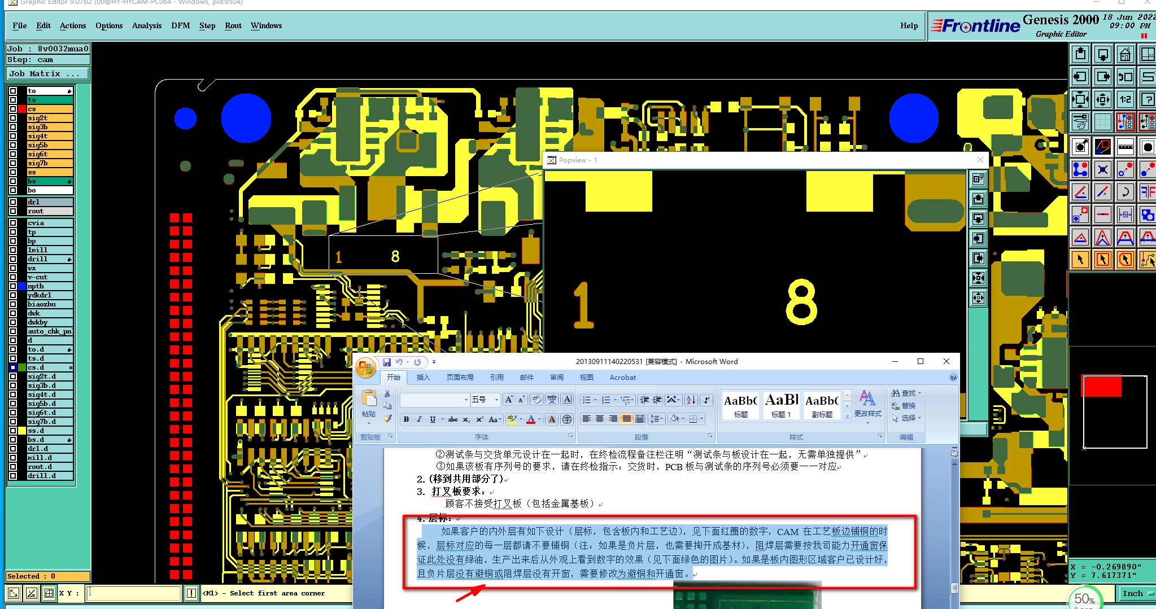Select the polygon area select tool
The height and width of the screenshot is (609, 1156).
1125,260
